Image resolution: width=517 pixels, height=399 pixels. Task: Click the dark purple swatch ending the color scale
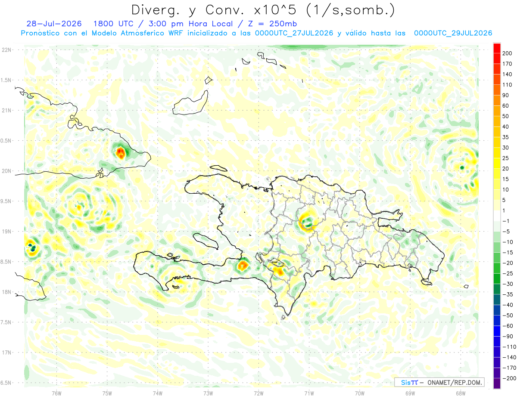(x=497, y=383)
